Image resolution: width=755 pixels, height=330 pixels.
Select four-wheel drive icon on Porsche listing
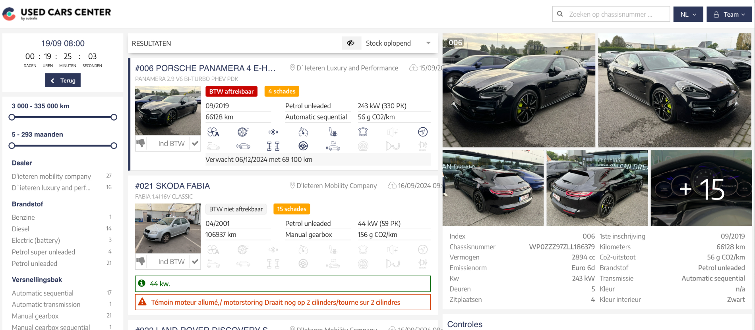click(x=273, y=146)
